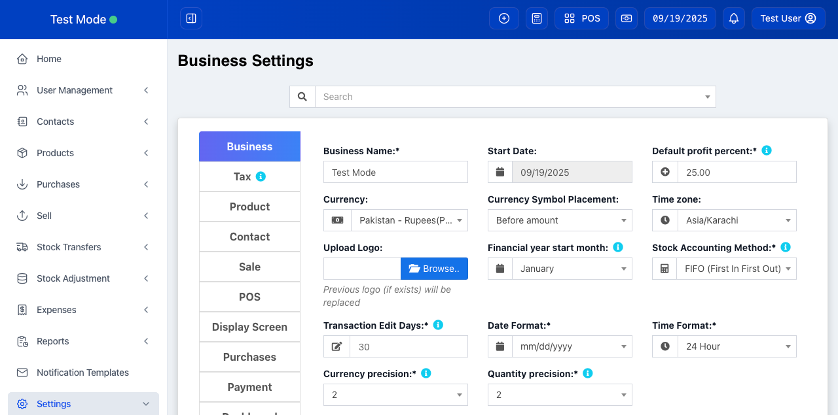Click the plus circle icon in top bar

504,18
